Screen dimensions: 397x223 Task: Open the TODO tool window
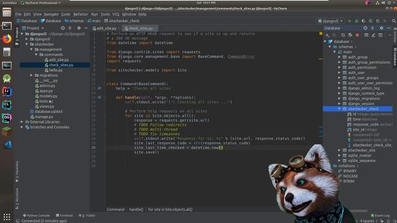click(87, 216)
